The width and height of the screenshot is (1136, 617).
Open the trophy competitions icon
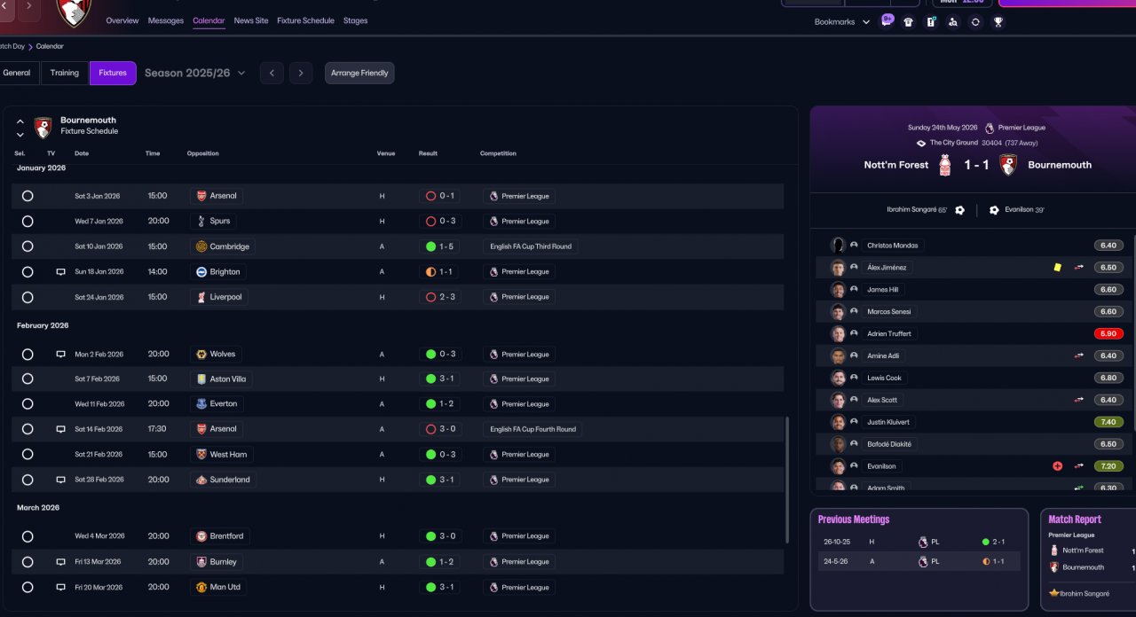click(x=998, y=22)
